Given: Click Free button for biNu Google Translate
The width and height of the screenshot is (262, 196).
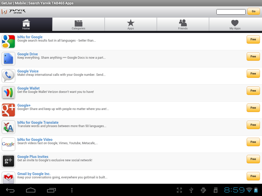Looking at the screenshot, I should pyautogui.click(x=253, y=125).
